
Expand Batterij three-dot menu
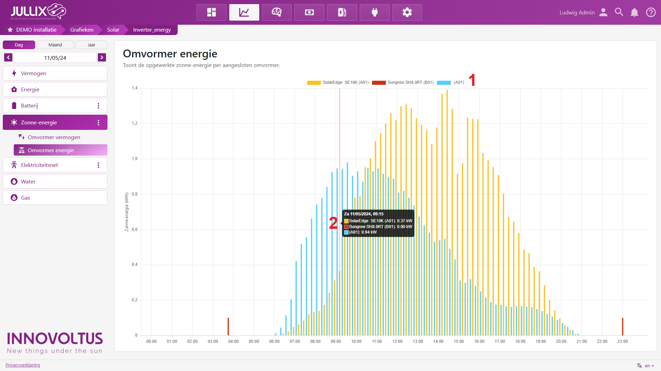point(98,106)
